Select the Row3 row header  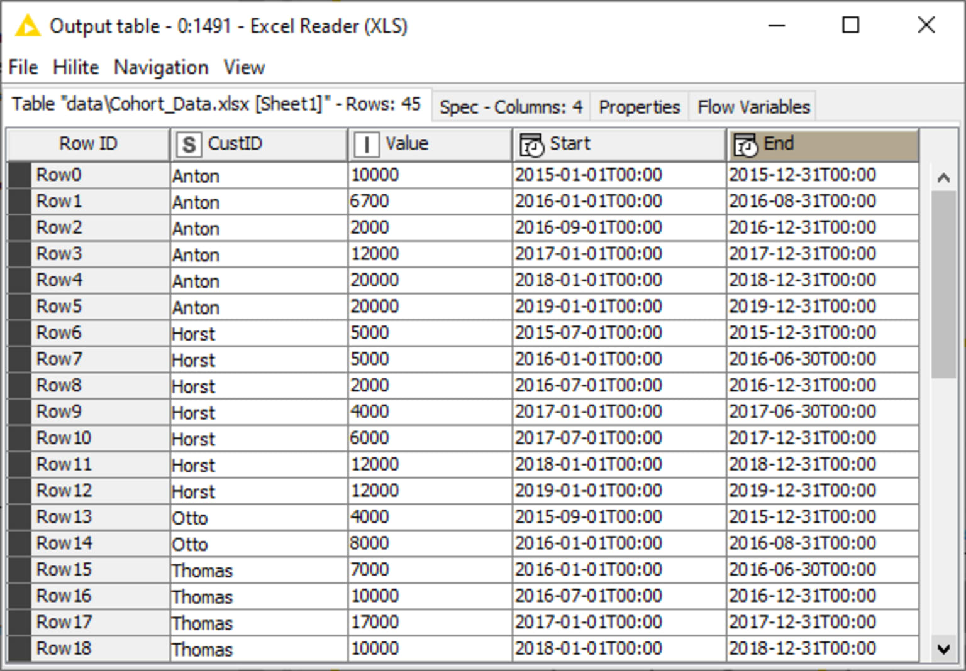88,254
